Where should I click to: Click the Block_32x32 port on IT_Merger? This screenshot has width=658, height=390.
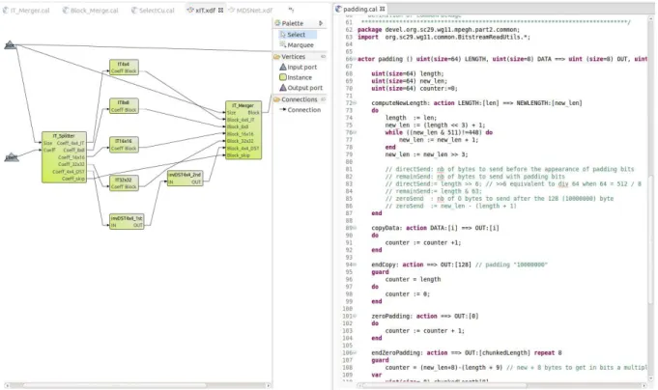click(240, 141)
